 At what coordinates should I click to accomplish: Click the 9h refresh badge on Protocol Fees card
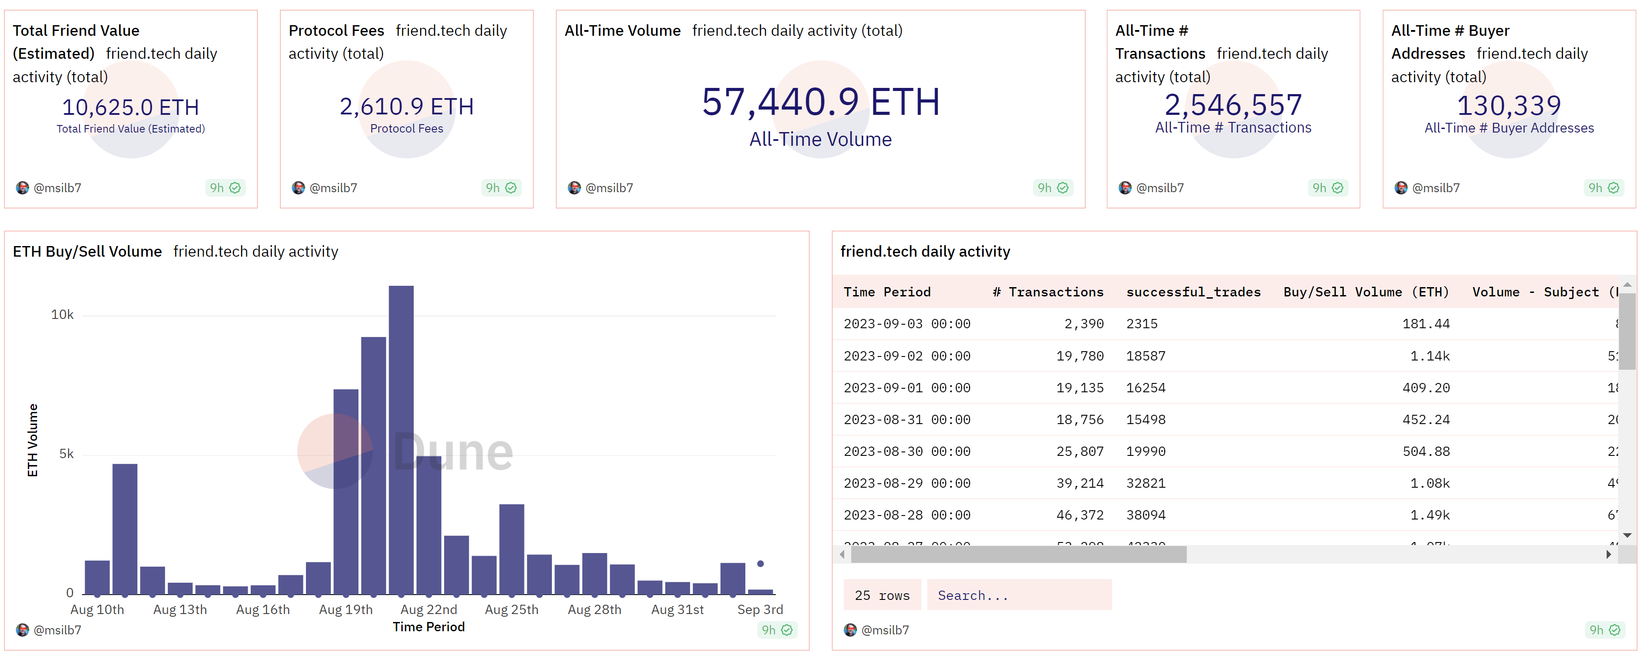tap(500, 188)
